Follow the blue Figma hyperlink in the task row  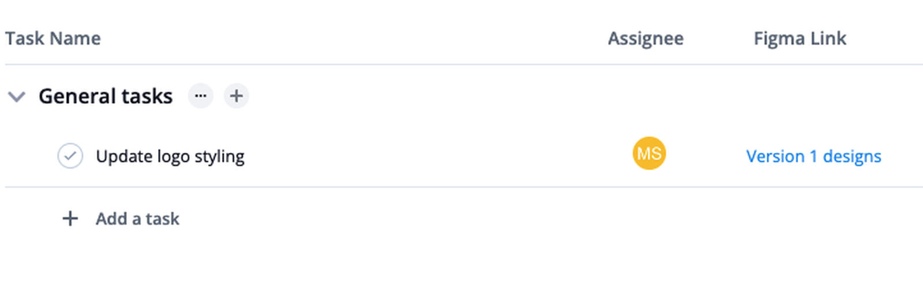click(x=813, y=156)
